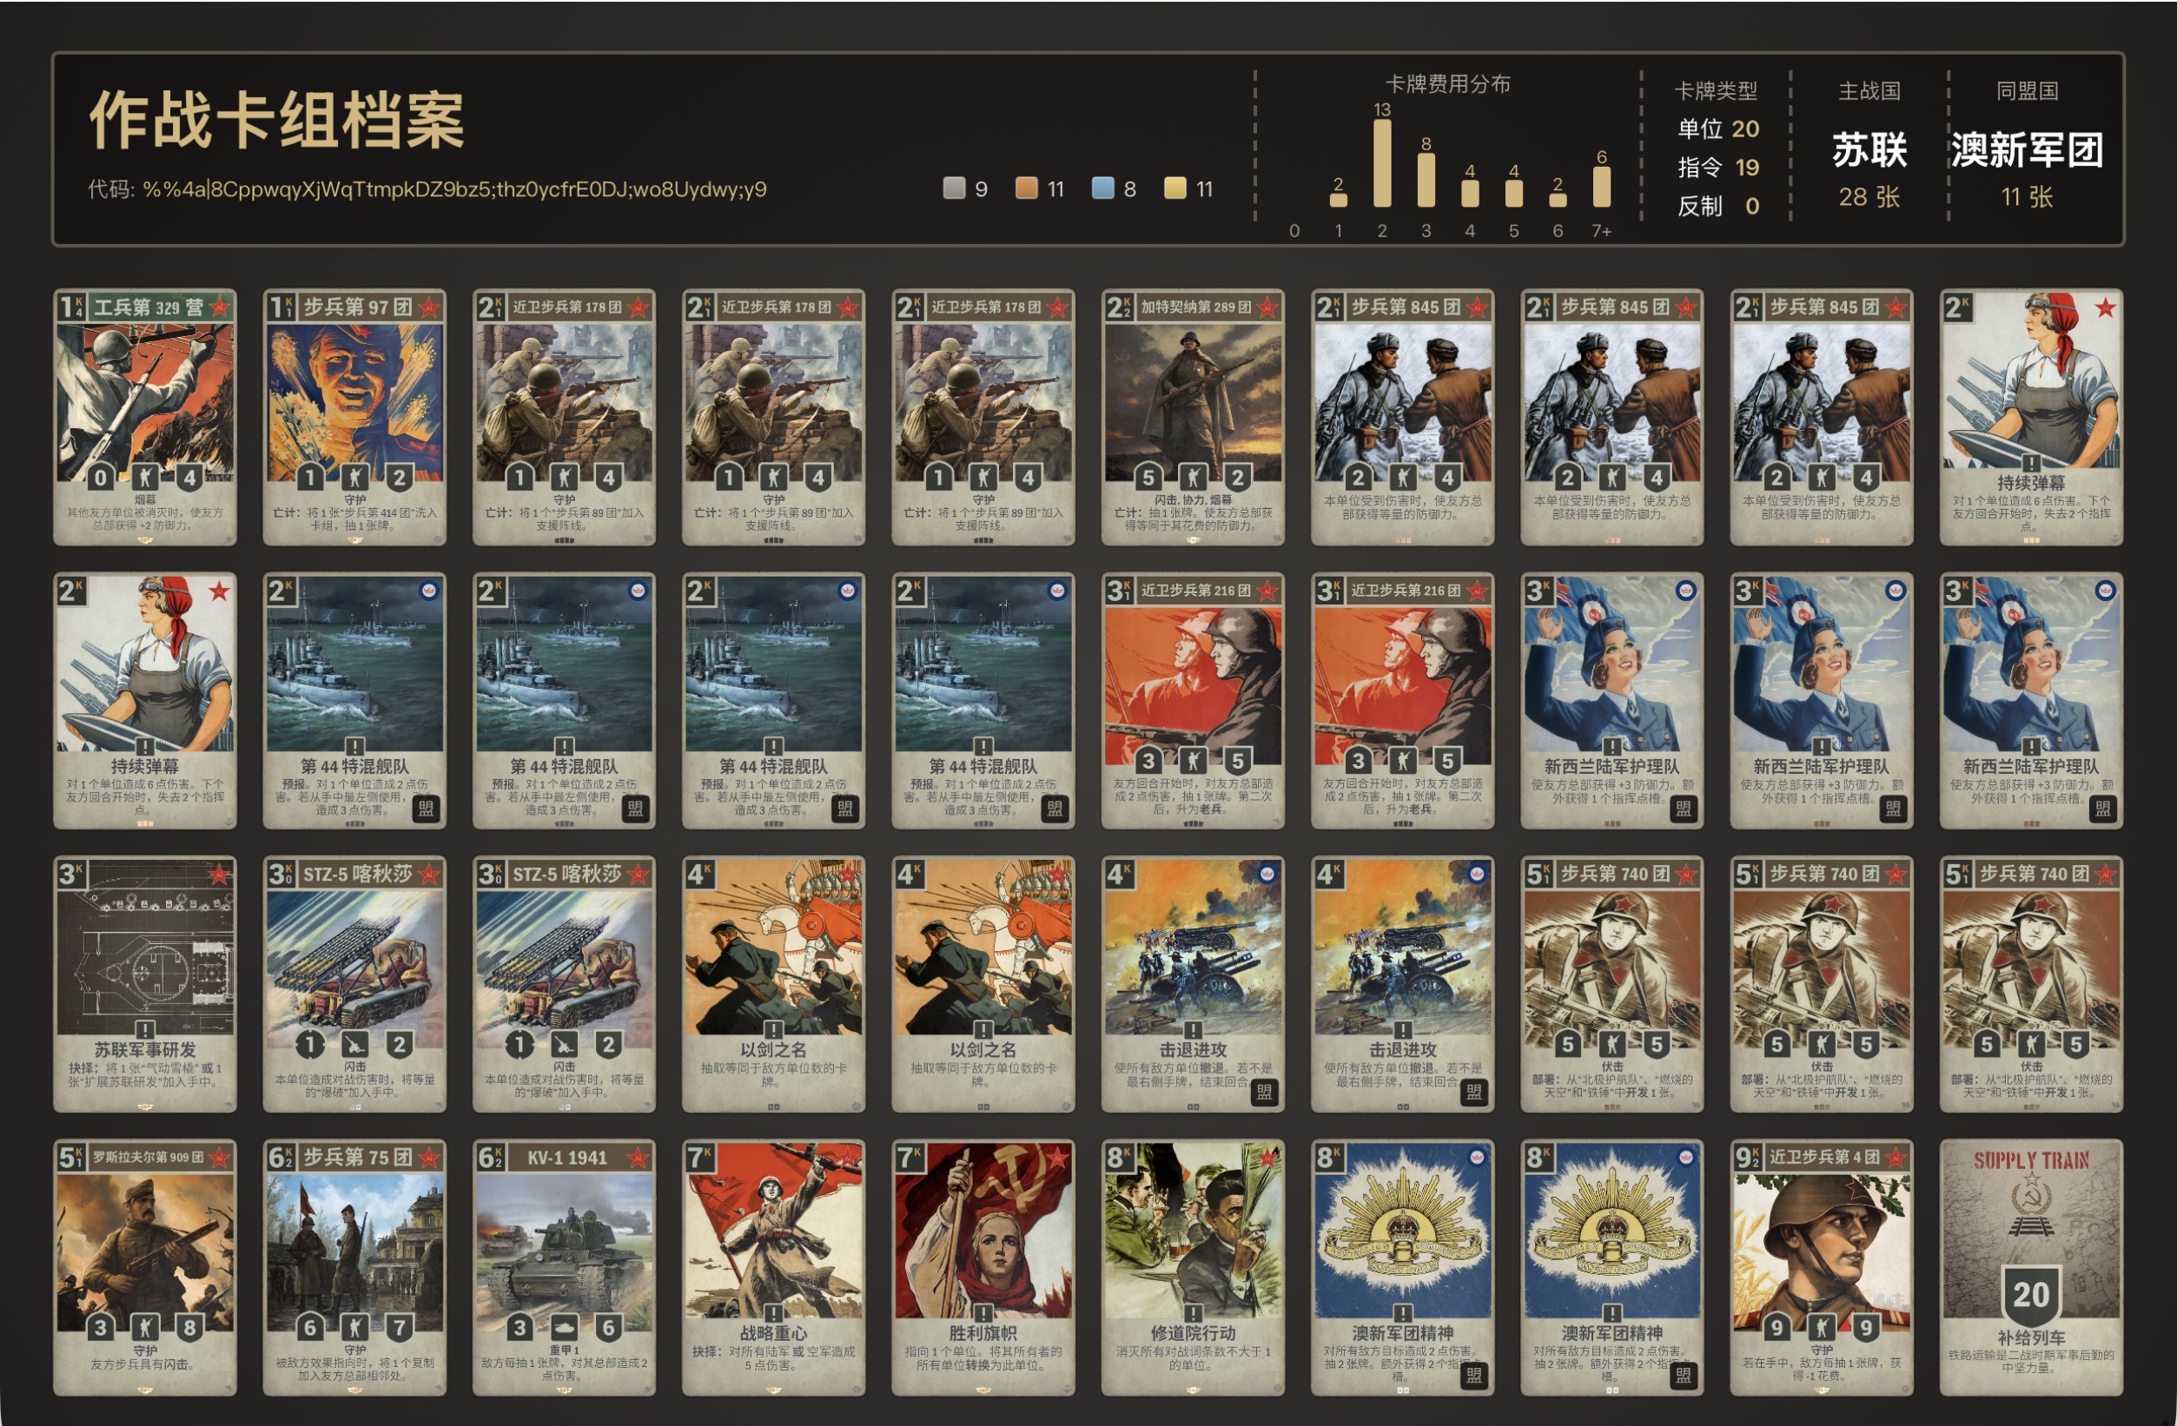Click the 单位 20 unit count
This screenshot has width=2177, height=1426.
[x=1717, y=129]
